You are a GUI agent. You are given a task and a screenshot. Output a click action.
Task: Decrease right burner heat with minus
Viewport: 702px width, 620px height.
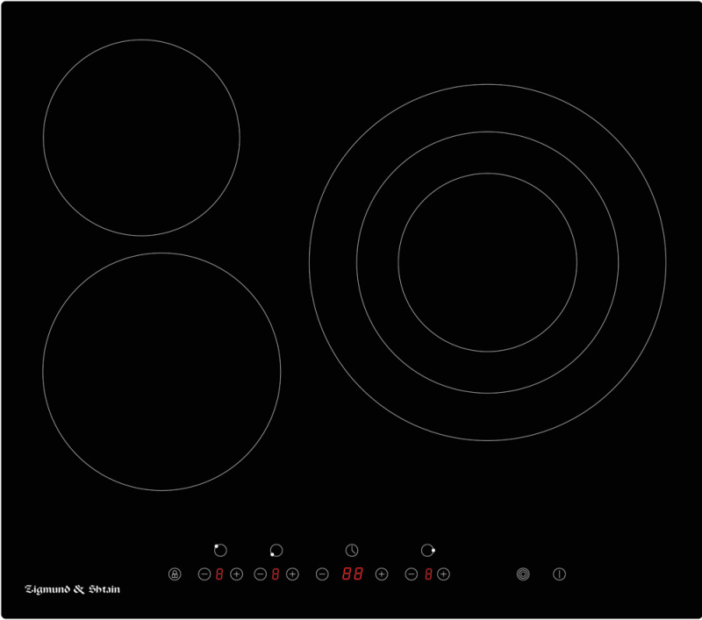[x=411, y=574]
